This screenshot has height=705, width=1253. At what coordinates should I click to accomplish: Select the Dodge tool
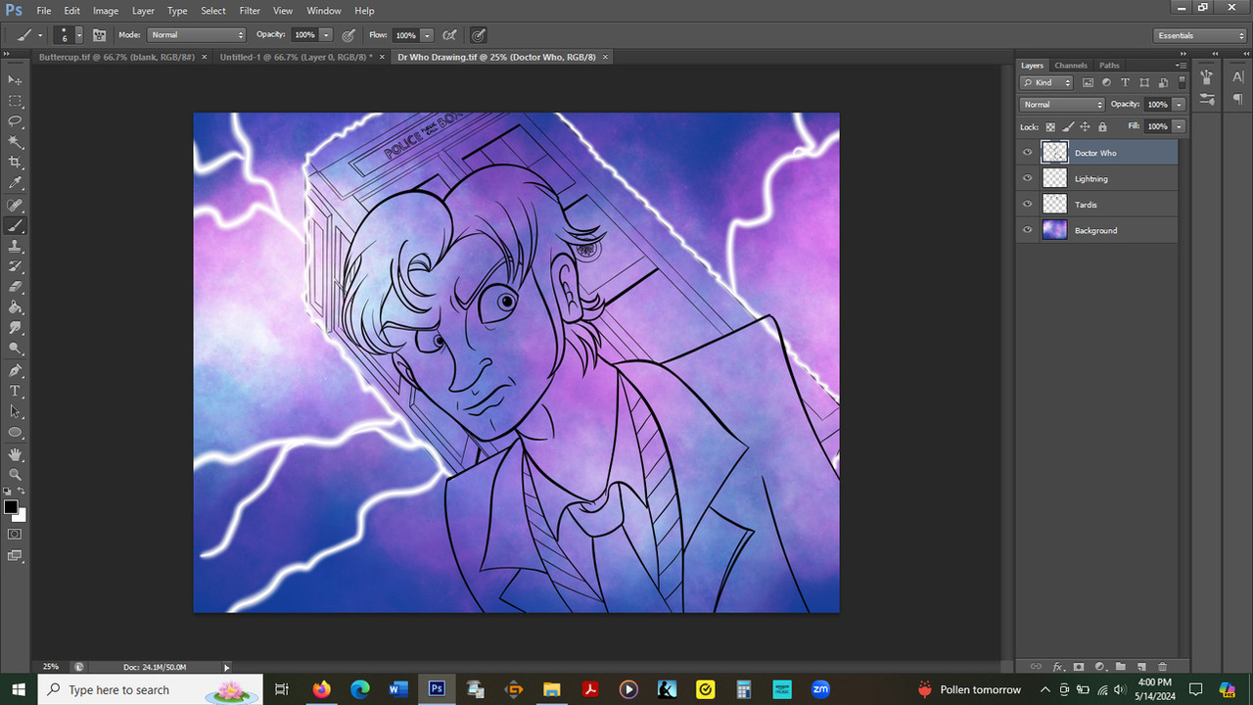click(15, 349)
